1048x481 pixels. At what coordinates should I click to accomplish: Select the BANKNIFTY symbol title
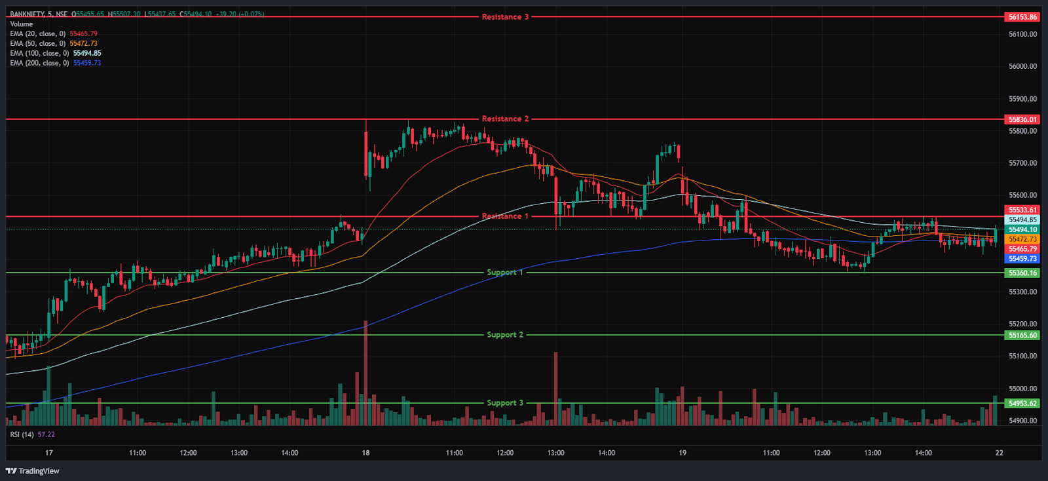[28, 14]
